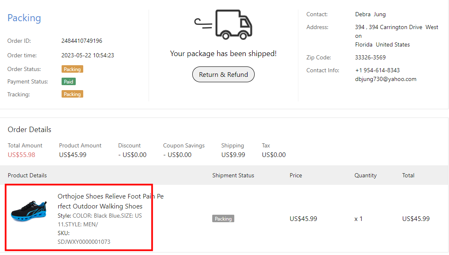Click the orange Packing order status badge

pos(72,69)
